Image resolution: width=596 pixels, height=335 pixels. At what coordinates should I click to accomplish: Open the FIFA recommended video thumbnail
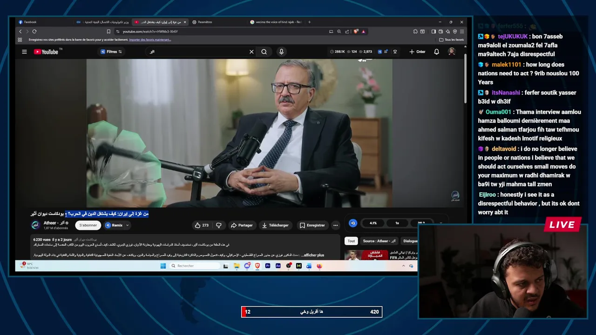(x=366, y=255)
